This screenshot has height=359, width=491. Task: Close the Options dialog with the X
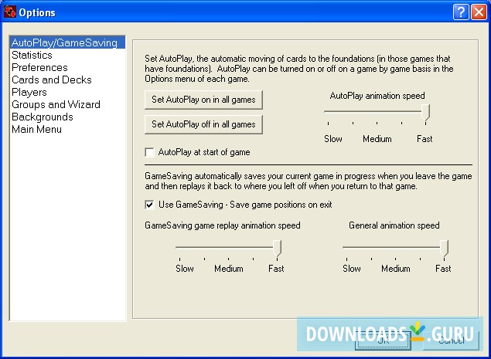point(479,12)
